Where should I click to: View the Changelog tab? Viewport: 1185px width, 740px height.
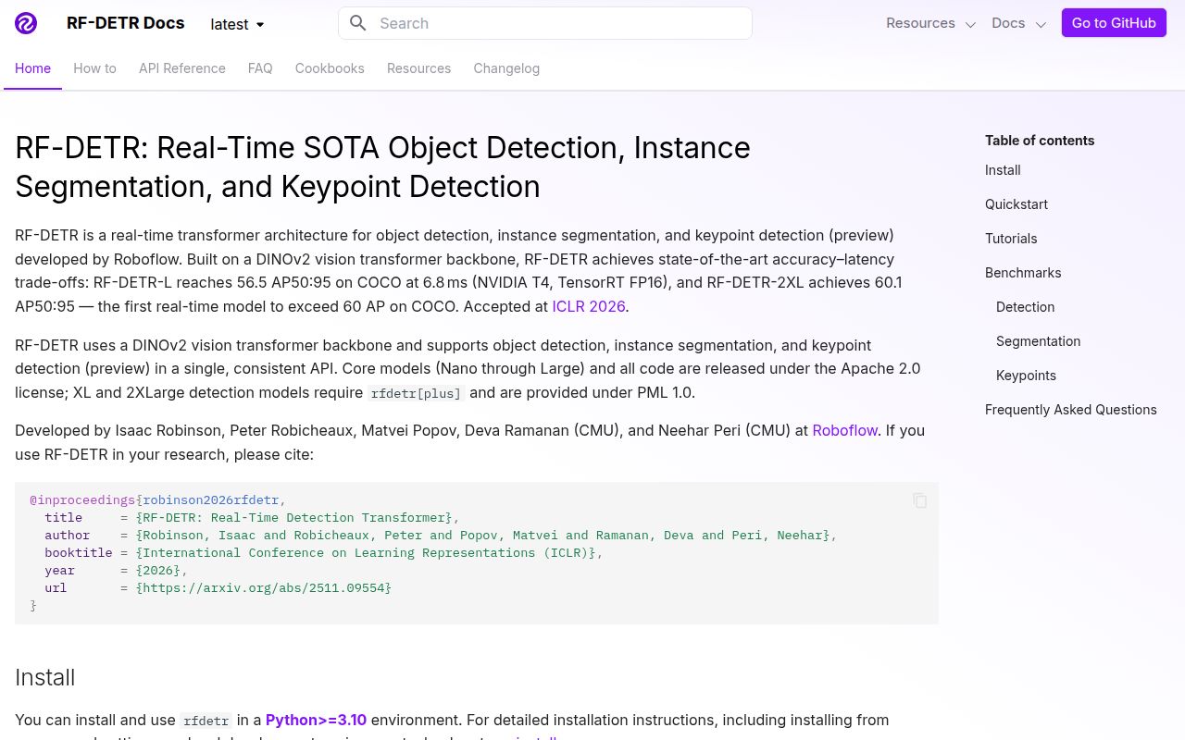[506, 68]
